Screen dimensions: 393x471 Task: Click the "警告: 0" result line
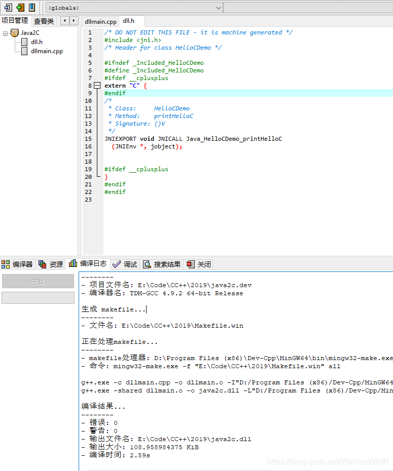pos(99,431)
